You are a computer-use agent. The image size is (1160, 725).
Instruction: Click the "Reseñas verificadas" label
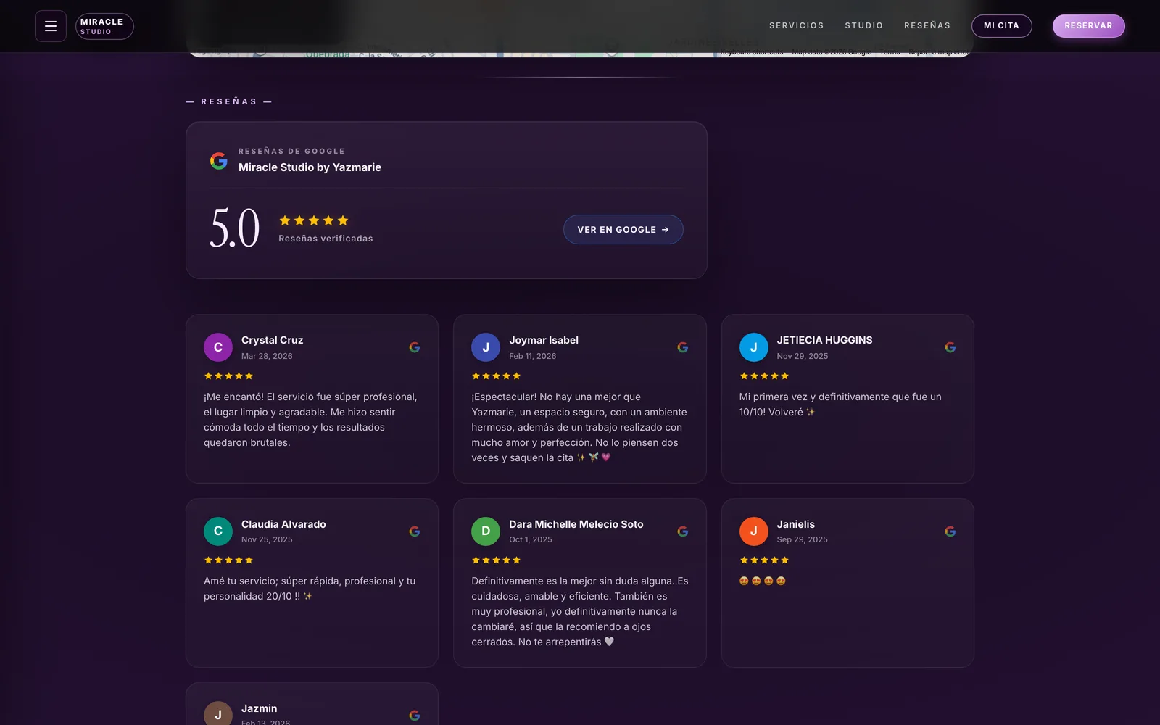point(326,239)
